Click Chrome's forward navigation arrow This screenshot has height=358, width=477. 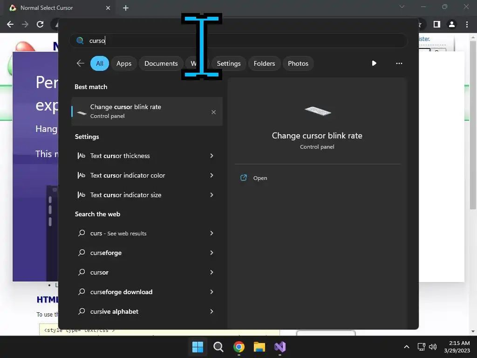(25, 24)
